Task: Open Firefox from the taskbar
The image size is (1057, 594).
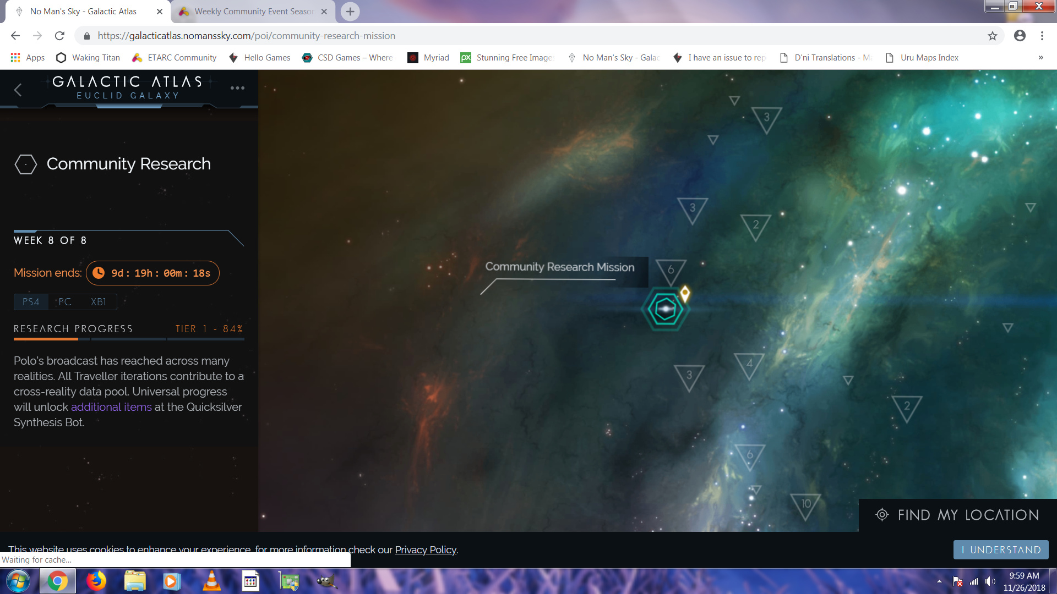Action: (96, 581)
